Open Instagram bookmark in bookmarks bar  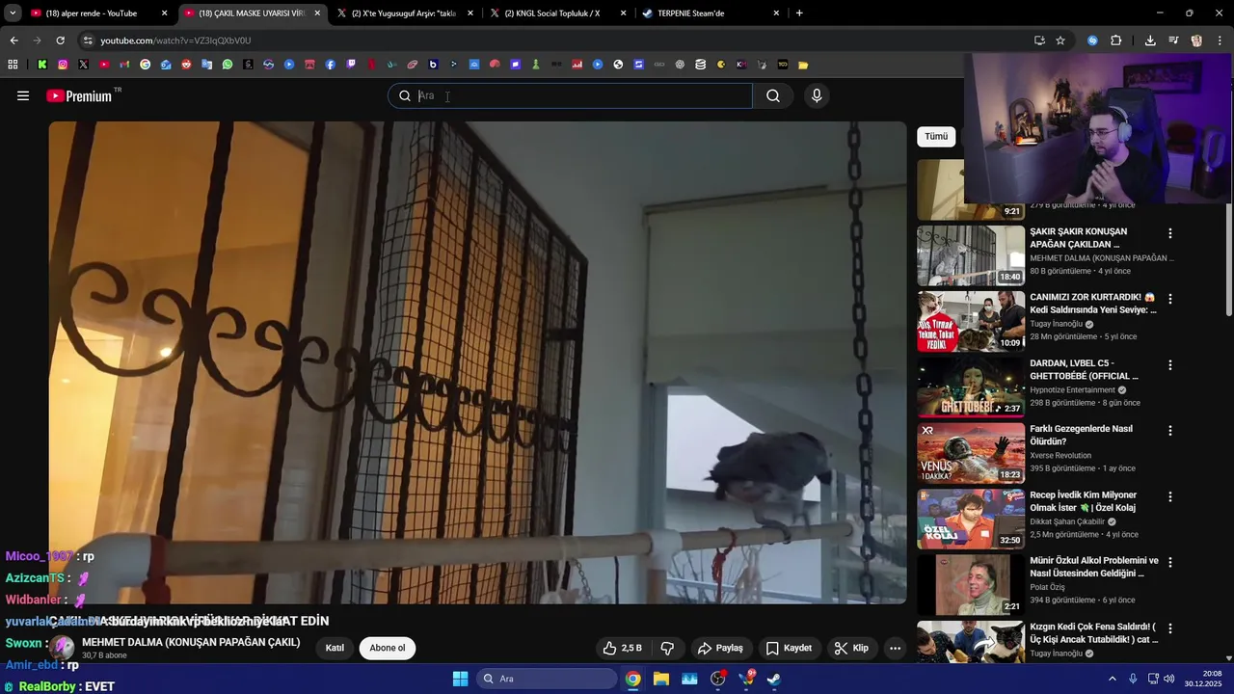coord(63,65)
